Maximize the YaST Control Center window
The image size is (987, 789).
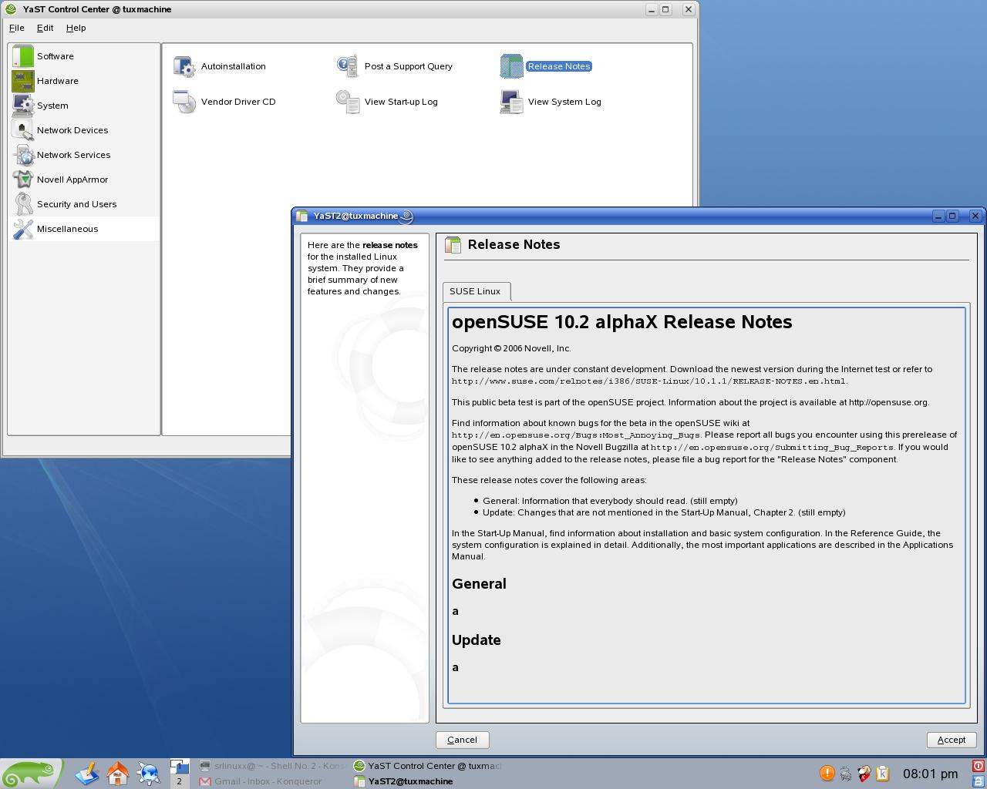[666, 9]
